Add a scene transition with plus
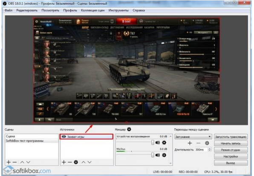Screen dimensions: 254x176 190,143
